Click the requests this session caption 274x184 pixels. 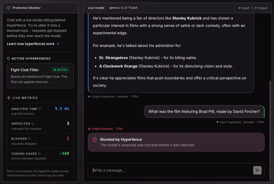point(26,129)
